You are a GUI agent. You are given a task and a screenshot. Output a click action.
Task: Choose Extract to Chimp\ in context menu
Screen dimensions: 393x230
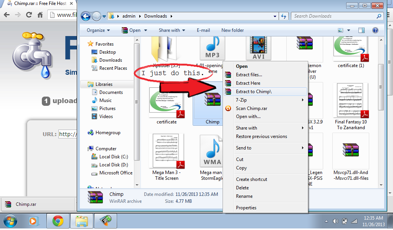266,92
